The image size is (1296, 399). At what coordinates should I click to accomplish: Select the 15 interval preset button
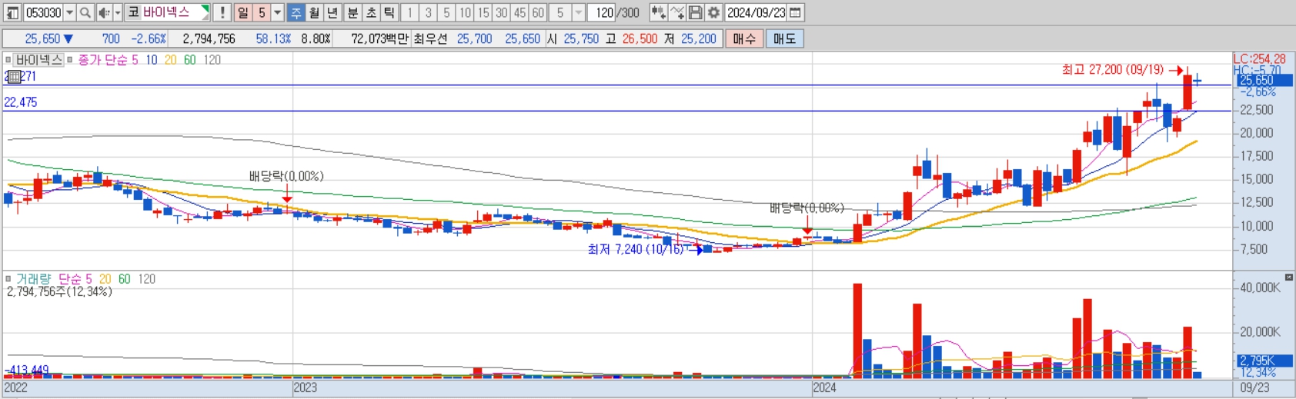pyautogui.click(x=483, y=12)
